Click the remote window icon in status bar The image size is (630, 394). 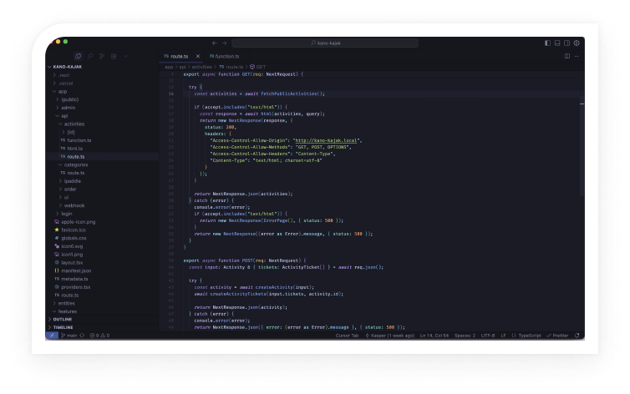(52, 335)
